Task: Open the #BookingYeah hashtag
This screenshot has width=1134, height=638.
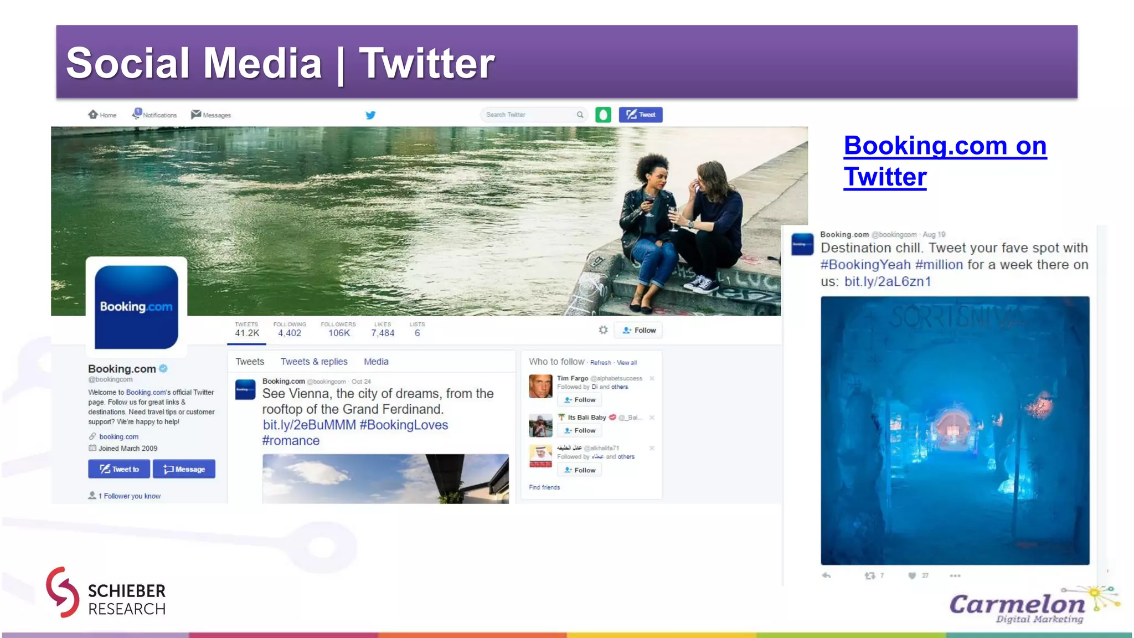Action: tap(865, 265)
